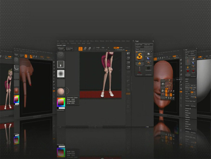The image size is (211, 159).
Task: Click the Edit icon beside Projection Master
Action: pyautogui.click(x=76, y=49)
